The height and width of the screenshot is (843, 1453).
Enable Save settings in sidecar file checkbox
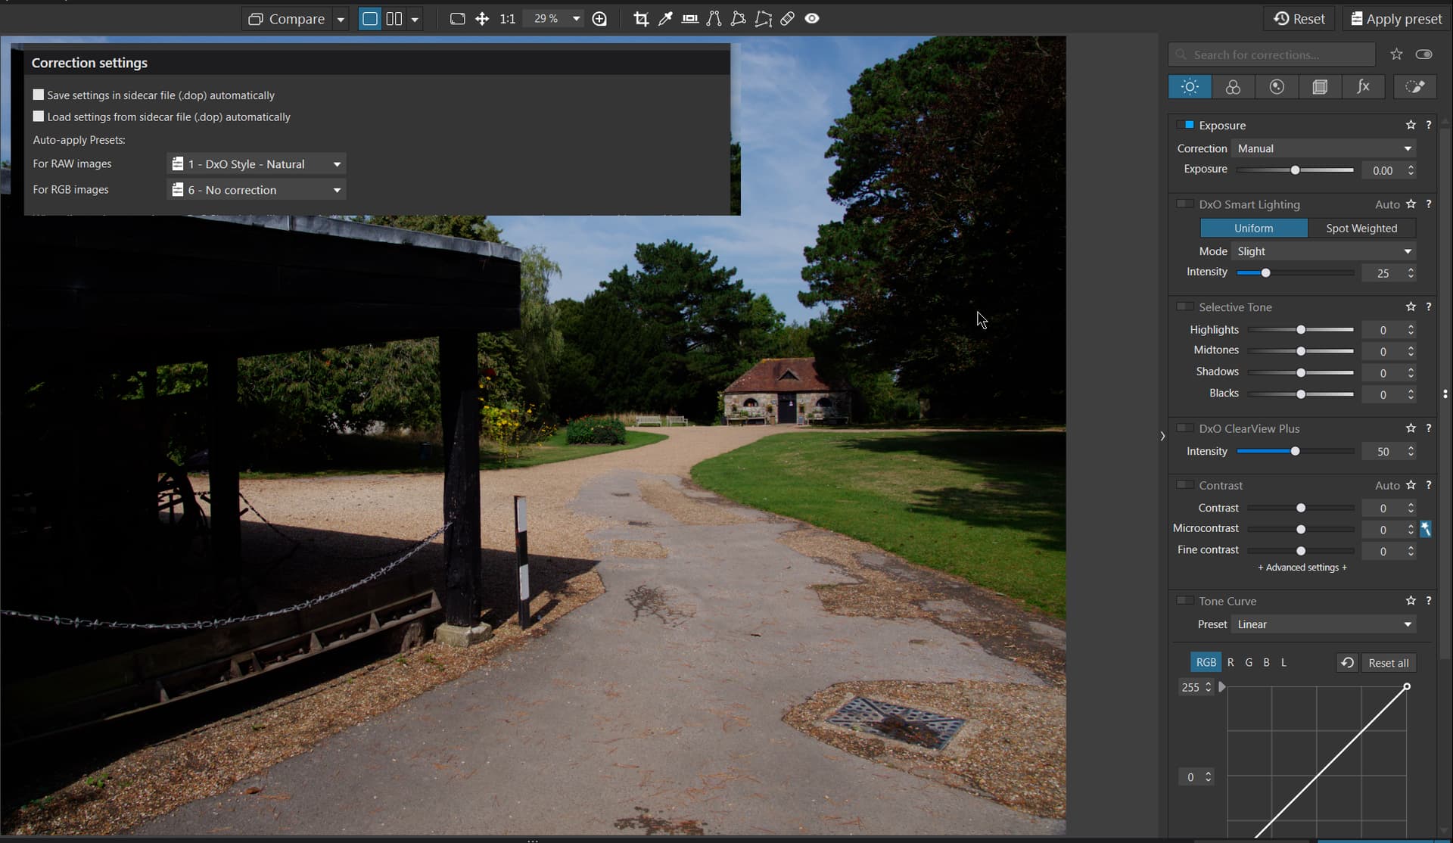pos(39,95)
